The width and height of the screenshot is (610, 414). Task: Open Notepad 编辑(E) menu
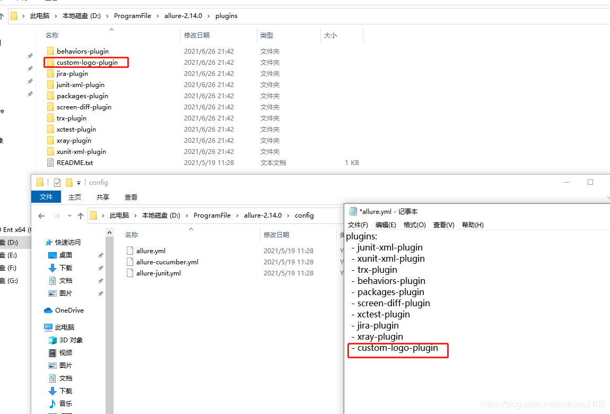(386, 225)
